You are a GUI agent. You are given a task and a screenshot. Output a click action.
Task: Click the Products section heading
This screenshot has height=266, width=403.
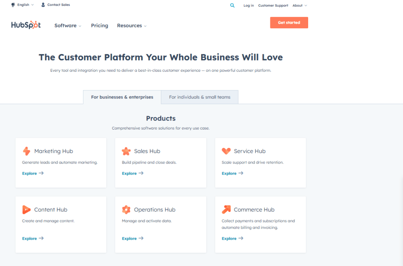click(x=161, y=118)
